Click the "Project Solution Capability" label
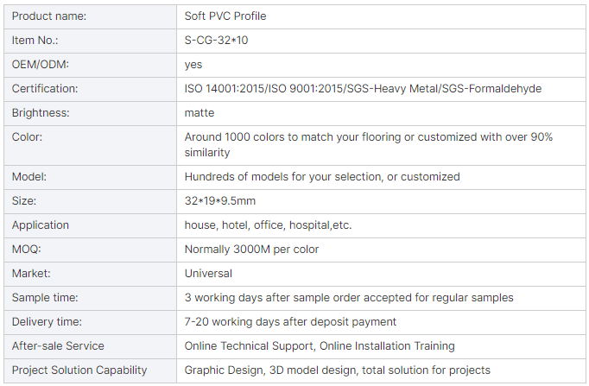Screen dimensions: 589x386 (79, 370)
